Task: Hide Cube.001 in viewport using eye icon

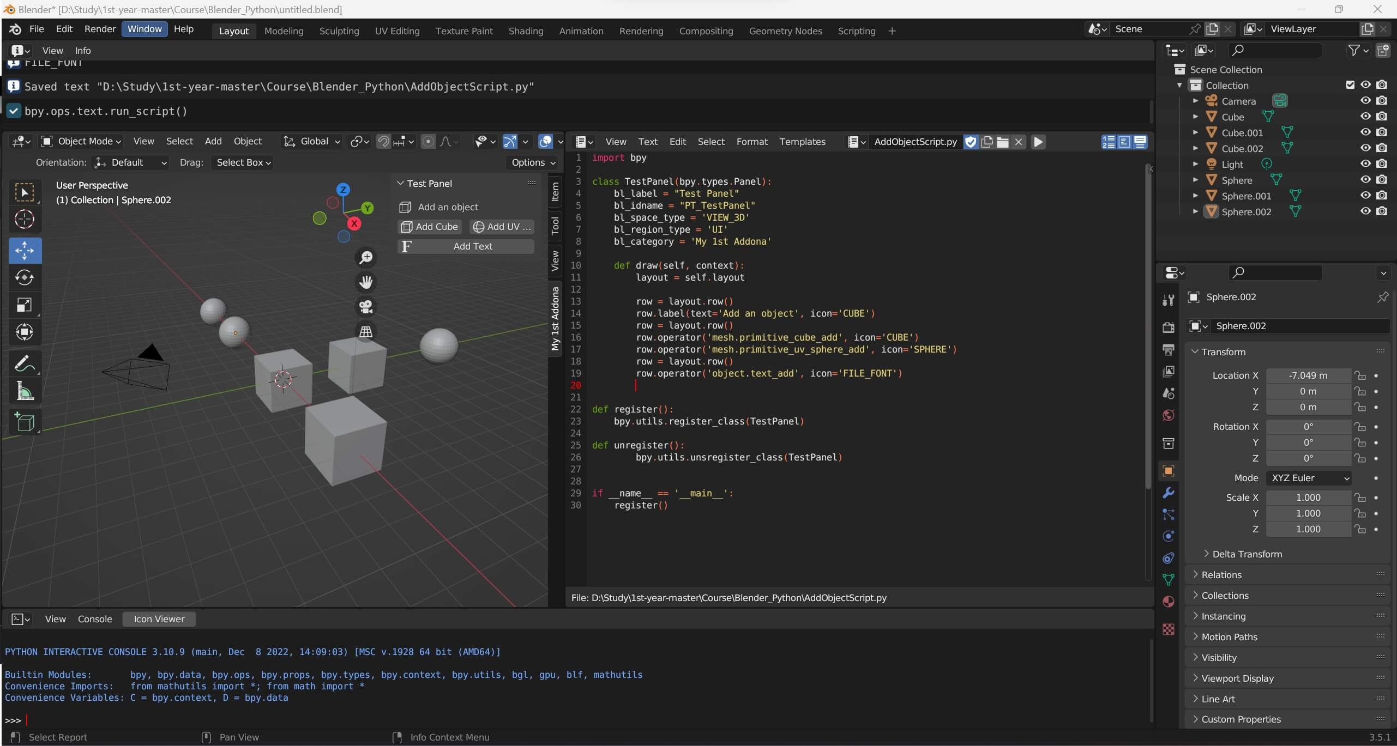Action: [1365, 132]
